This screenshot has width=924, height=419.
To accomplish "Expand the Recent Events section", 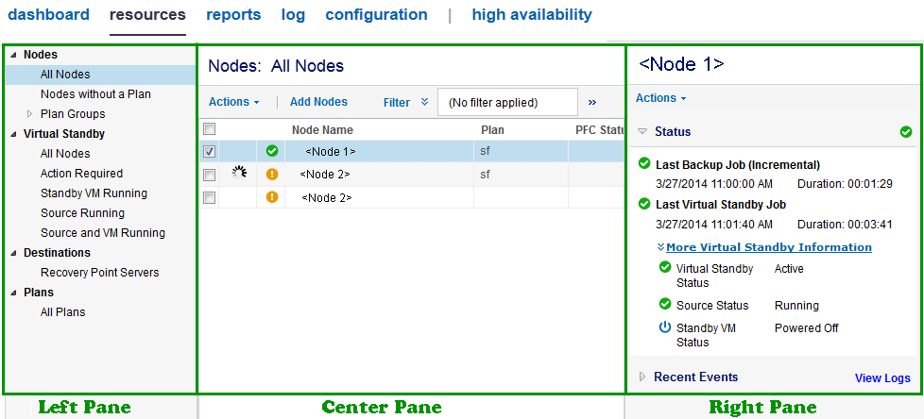I will tap(643, 377).
